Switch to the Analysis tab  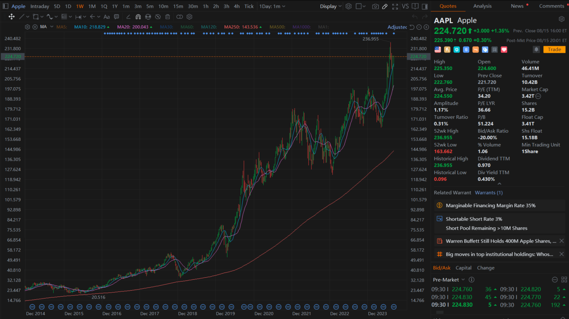482,6
